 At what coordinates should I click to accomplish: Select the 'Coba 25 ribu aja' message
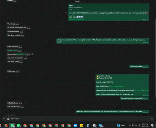14,103
